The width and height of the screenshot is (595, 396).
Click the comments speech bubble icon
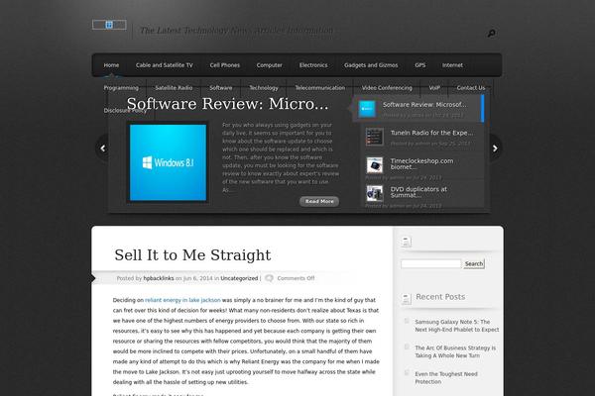pos(269,278)
